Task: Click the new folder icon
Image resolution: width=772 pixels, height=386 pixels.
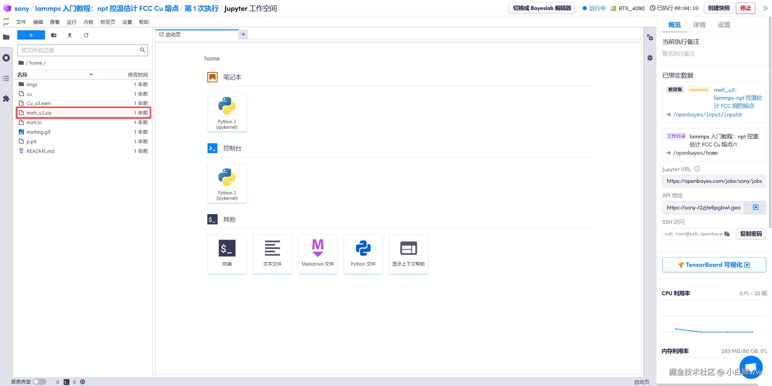Action: (54, 35)
